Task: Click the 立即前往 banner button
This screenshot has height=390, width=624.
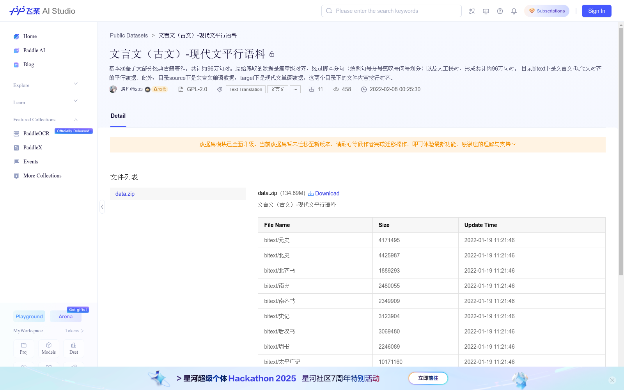Action: coord(428,378)
